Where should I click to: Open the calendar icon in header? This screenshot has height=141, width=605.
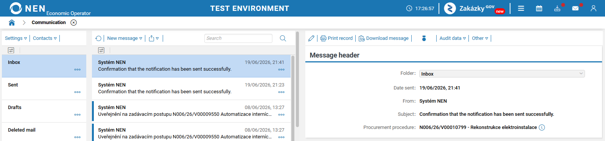point(539,8)
